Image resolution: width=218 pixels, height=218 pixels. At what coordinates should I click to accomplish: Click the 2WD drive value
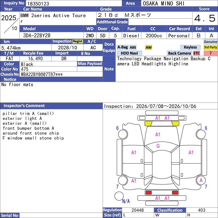(x=90, y=36)
